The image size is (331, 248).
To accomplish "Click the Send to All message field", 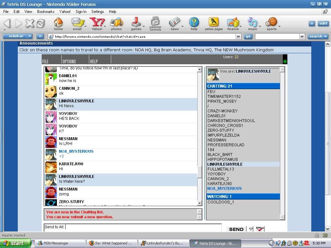I will point(133,227).
